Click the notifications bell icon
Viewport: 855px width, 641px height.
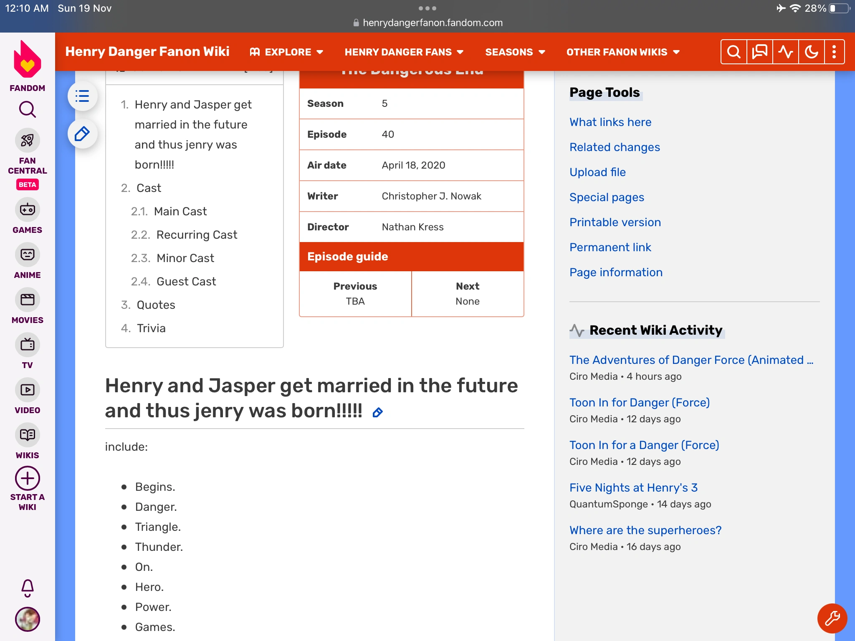click(x=28, y=588)
